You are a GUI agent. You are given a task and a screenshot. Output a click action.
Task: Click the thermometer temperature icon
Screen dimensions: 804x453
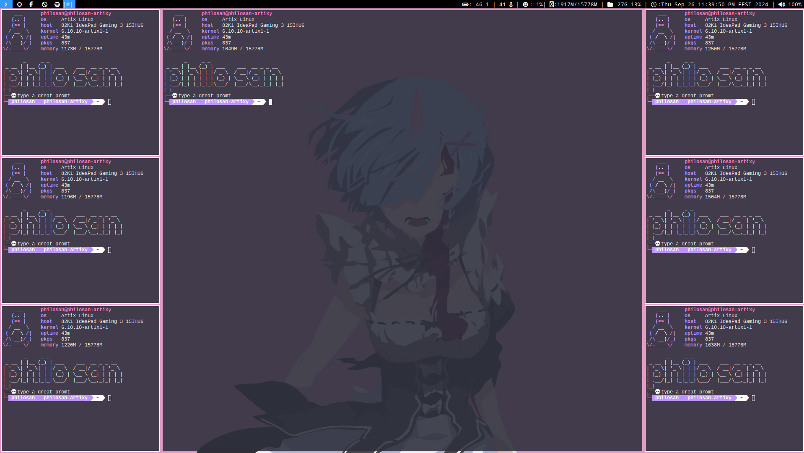click(x=511, y=5)
